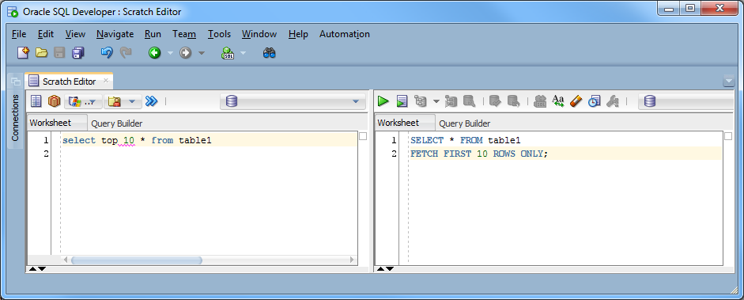This screenshot has height=300, width=744.
Task: Toggle upper/lower case with Aa icon
Action: [558, 101]
